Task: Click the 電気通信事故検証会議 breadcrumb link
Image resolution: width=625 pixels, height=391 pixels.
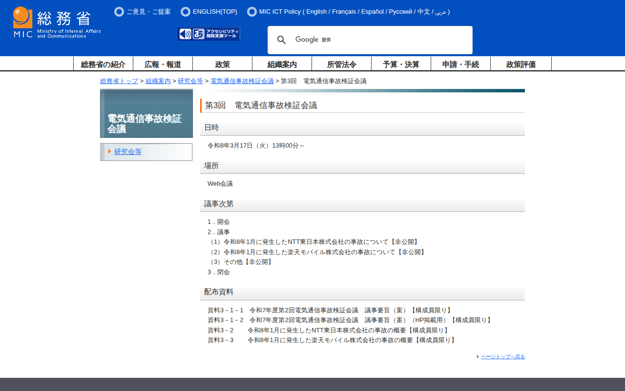Action: click(x=242, y=81)
